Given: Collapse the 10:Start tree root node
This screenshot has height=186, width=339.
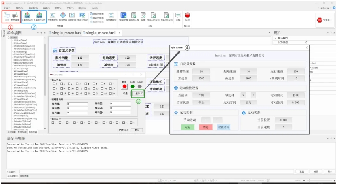Looking at the screenshot, I should pos(8,38).
